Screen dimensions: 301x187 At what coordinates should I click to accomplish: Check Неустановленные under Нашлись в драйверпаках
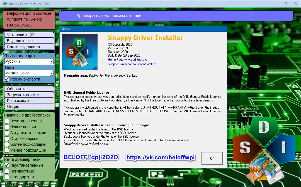pyautogui.click(x=6, y=121)
